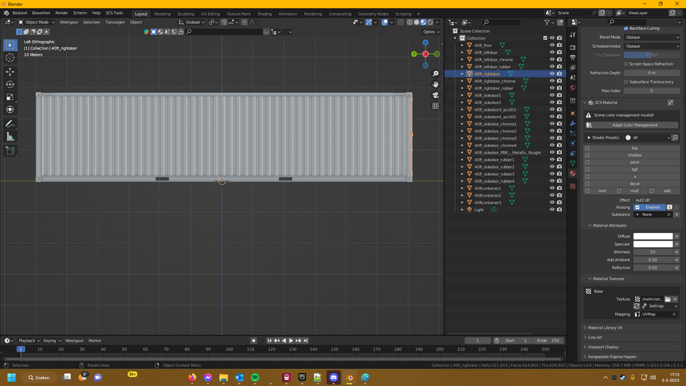Open the Material properties tab icon
The image size is (686, 386).
(x=573, y=174)
